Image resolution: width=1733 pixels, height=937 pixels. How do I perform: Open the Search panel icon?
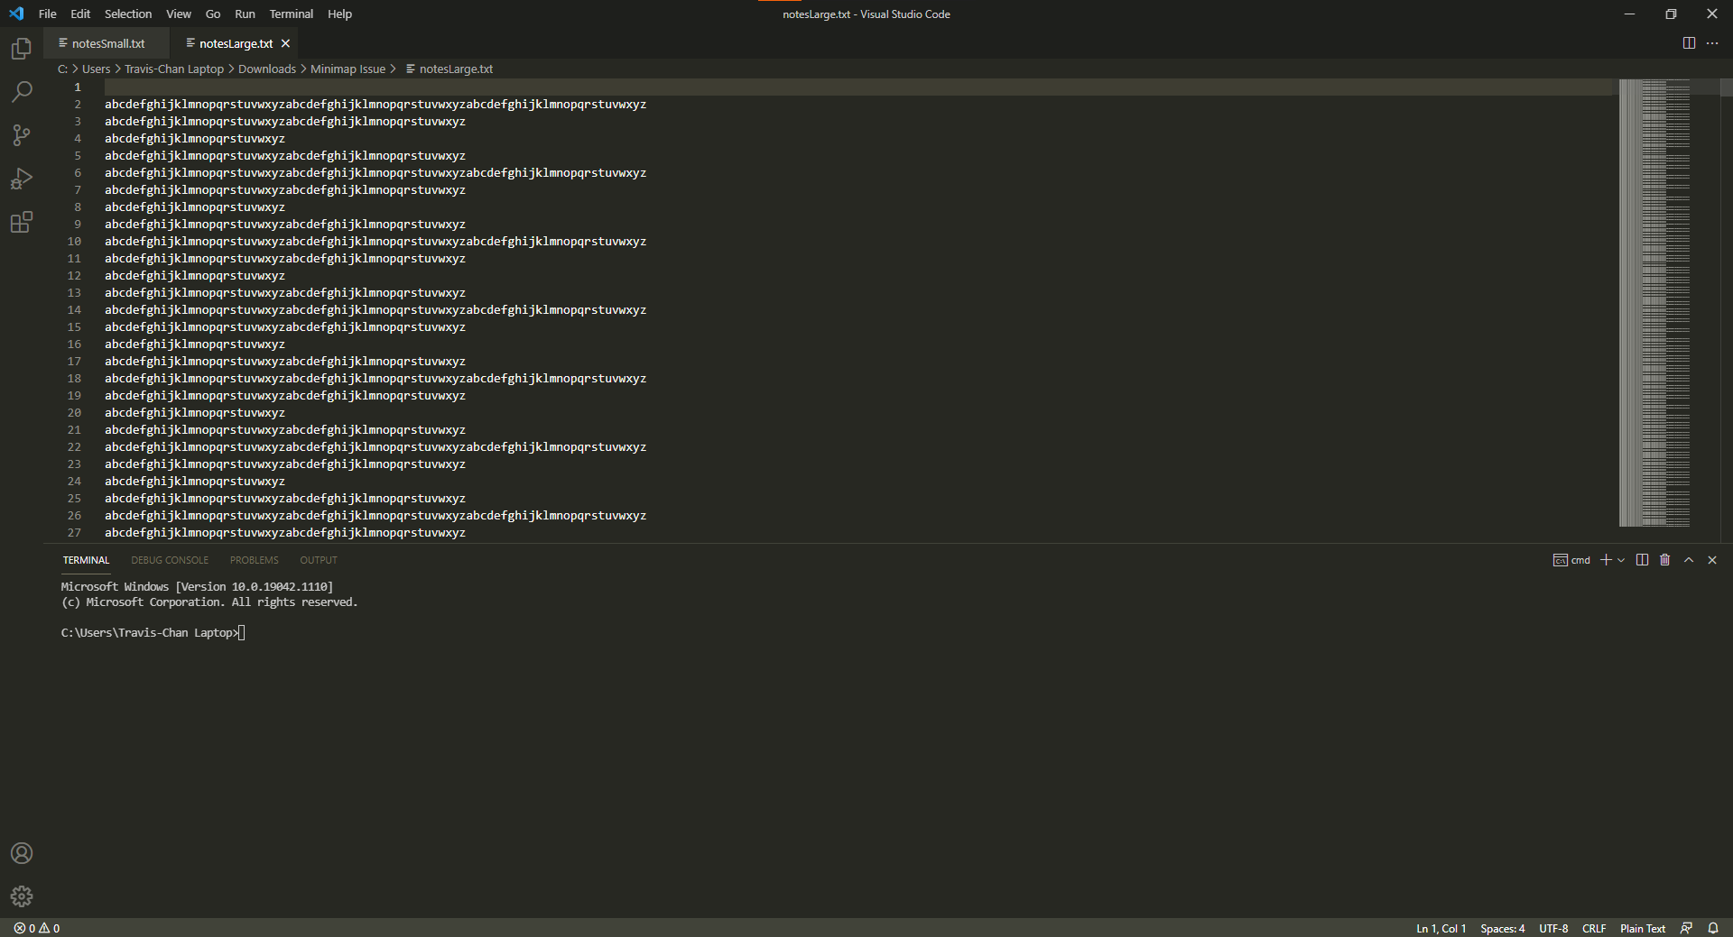point(21,91)
